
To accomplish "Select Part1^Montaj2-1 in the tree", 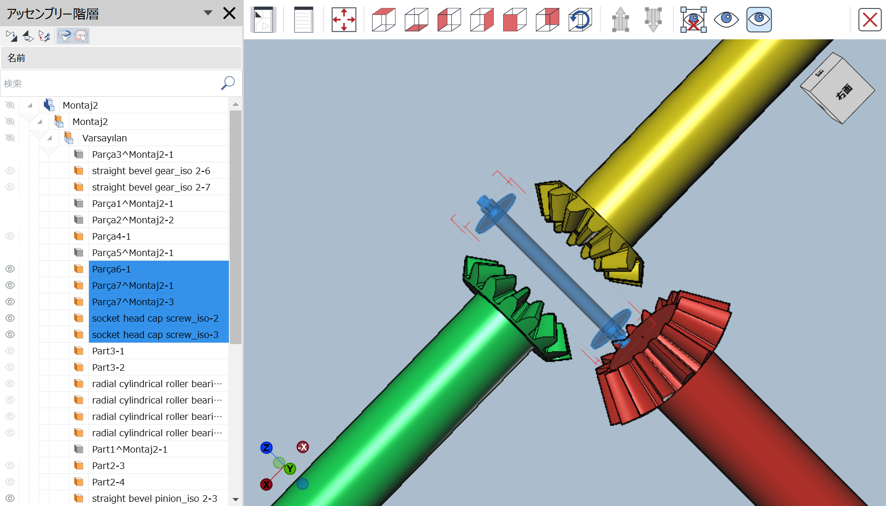I will pos(130,449).
